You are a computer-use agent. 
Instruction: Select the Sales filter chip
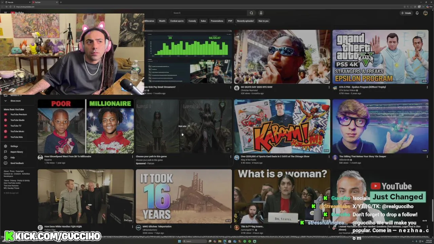[203, 21]
